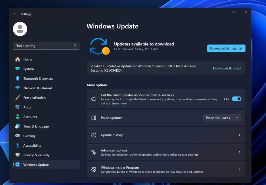266x185 pixels.
Task: Click the user profile avatar
Action: [20, 29]
